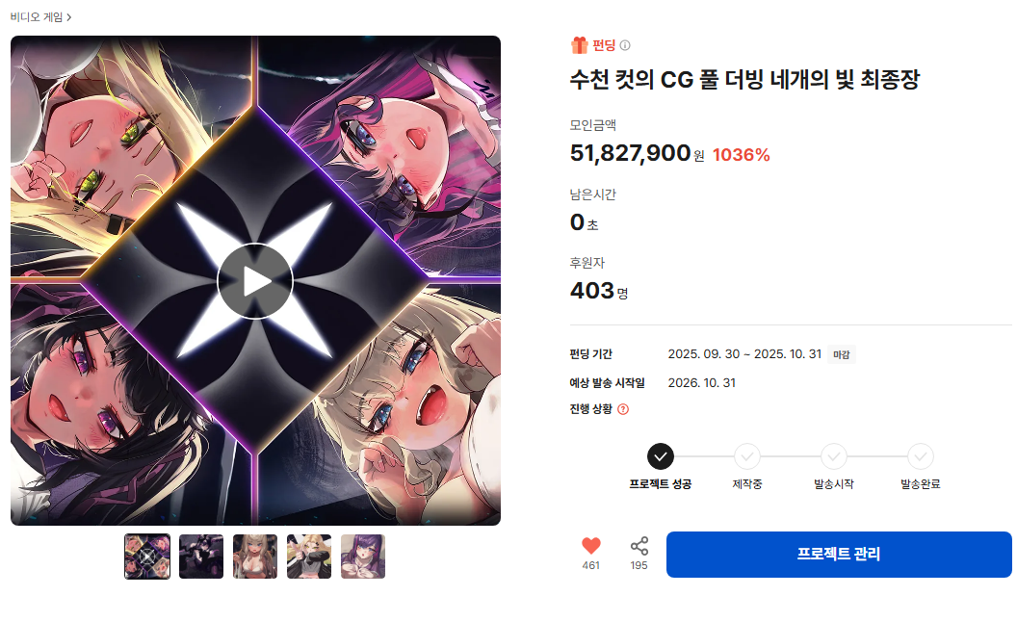The image size is (1017, 622).
Task: View the third gallery thumbnail image
Action: 255,557
